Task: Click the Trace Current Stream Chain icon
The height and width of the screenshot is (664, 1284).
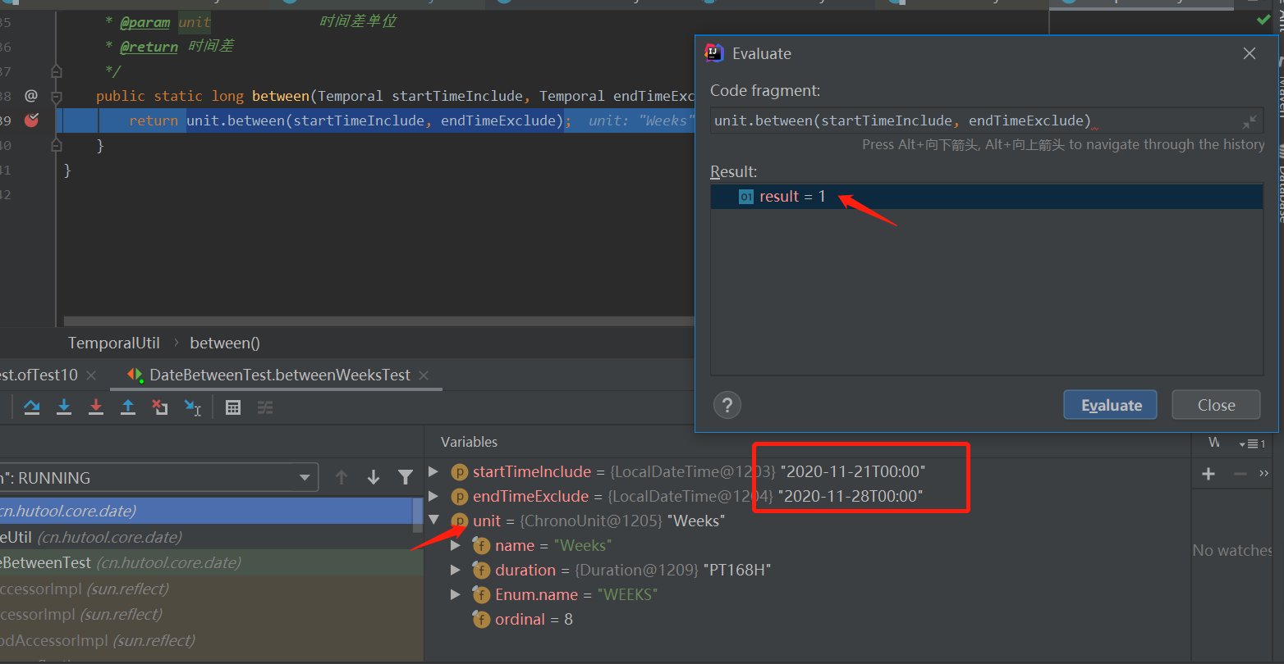Action: (x=265, y=407)
